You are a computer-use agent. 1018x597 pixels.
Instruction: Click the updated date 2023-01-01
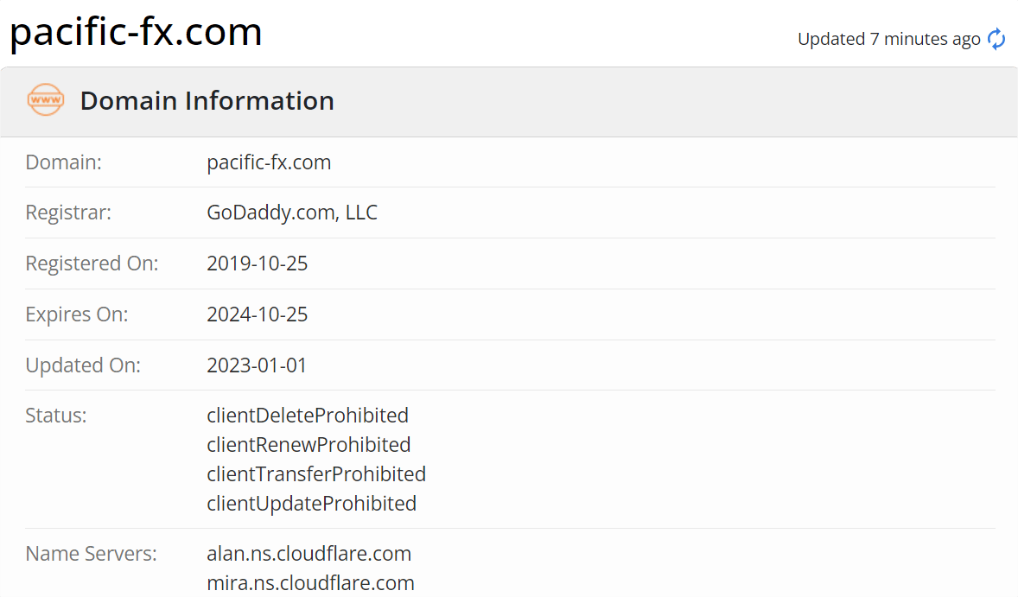coord(257,365)
